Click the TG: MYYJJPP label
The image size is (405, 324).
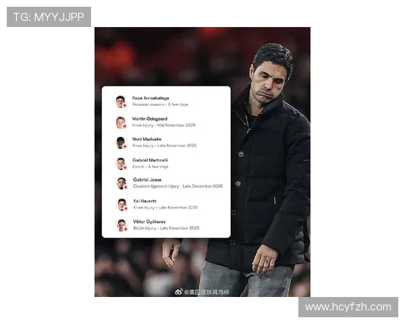(49, 17)
